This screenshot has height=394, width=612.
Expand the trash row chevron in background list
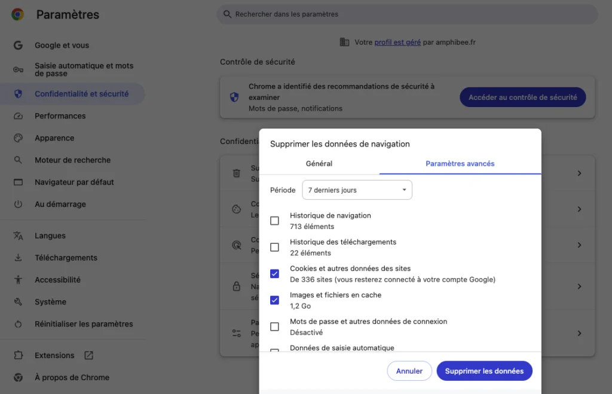click(x=580, y=173)
